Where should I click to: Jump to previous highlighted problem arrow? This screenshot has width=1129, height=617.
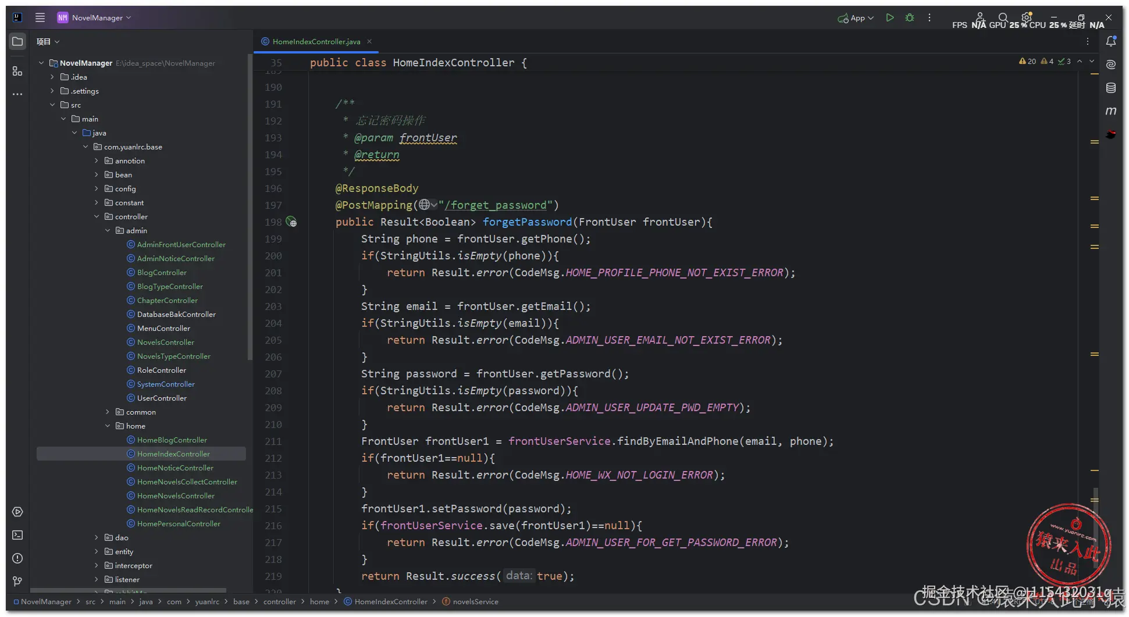(x=1080, y=61)
